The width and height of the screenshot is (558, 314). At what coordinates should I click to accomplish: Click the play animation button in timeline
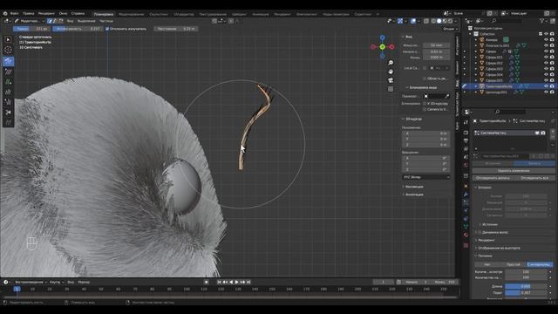[236, 282]
